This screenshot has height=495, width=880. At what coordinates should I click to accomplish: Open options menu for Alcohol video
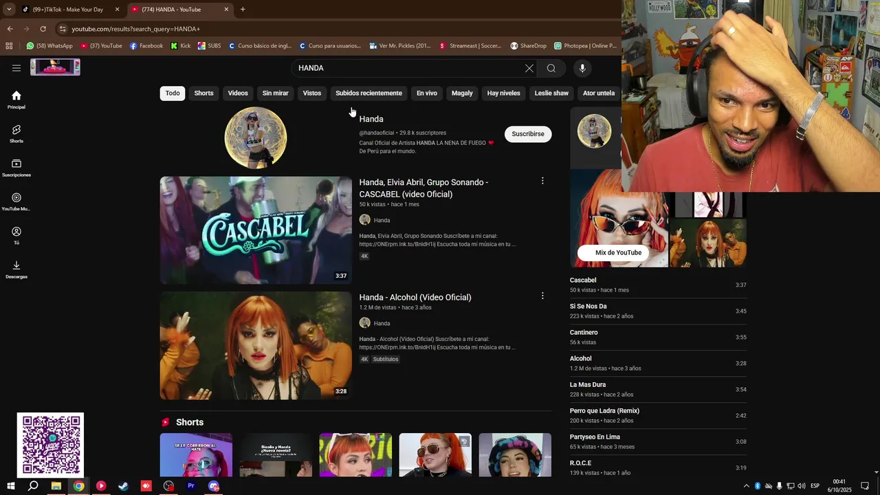(x=542, y=296)
